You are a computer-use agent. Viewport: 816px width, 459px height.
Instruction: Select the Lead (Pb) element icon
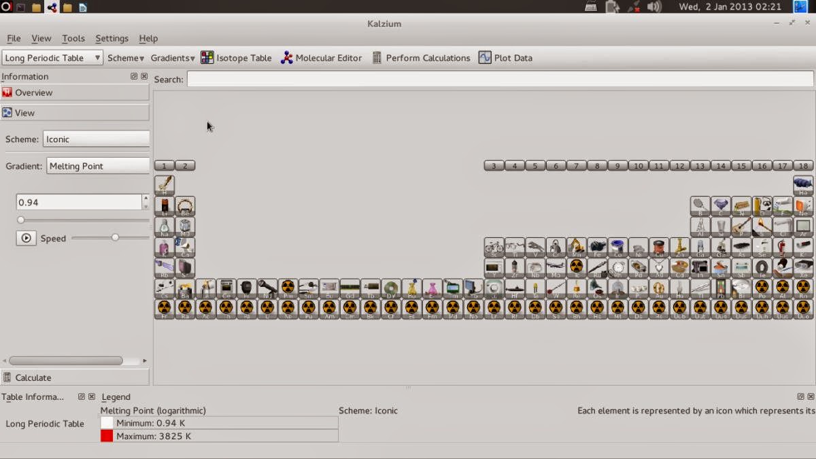(x=721, y=289)
